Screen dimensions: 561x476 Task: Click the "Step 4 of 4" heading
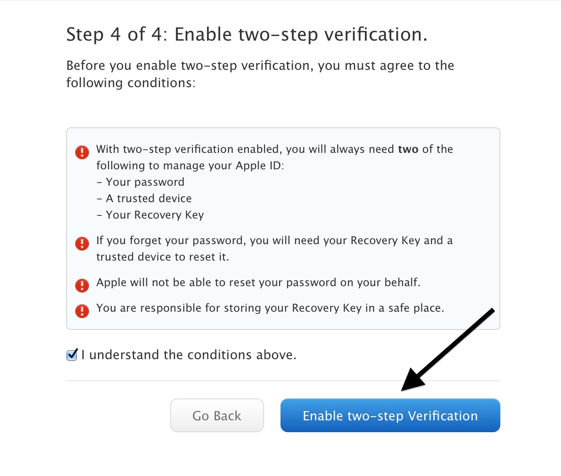click(x=246, y=35)
